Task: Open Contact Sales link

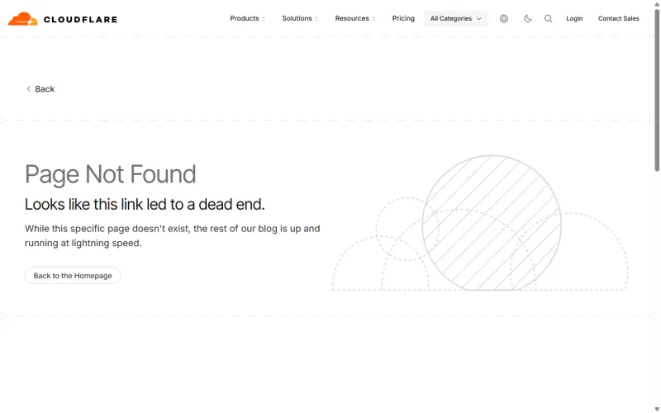Action: pyautogui.click(x=618, y=18)
